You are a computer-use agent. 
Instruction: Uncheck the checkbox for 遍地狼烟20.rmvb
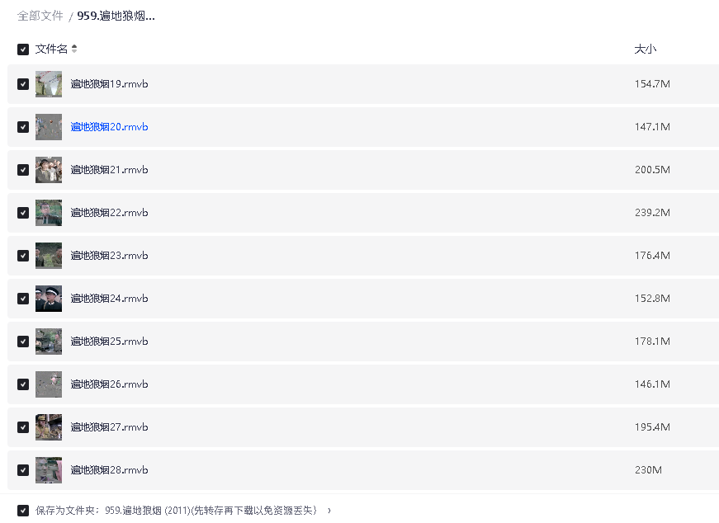(23, 127)
